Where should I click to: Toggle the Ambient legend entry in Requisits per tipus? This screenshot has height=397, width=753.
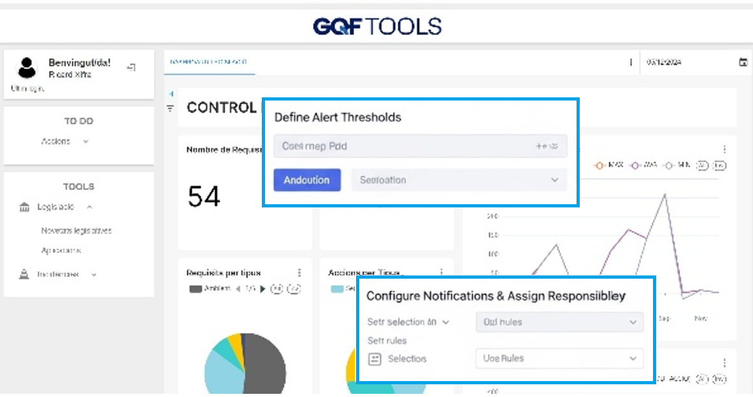coord(210,289)
